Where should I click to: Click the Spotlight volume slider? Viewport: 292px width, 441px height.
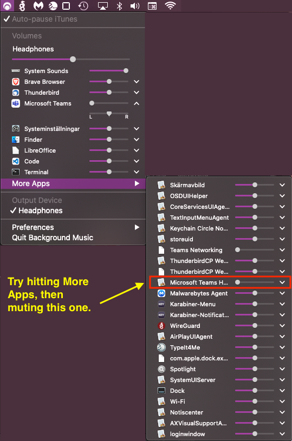point(255,369)
